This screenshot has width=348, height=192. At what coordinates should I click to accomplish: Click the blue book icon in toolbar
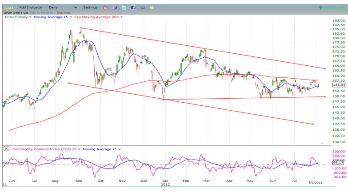(x=114, y=8)
